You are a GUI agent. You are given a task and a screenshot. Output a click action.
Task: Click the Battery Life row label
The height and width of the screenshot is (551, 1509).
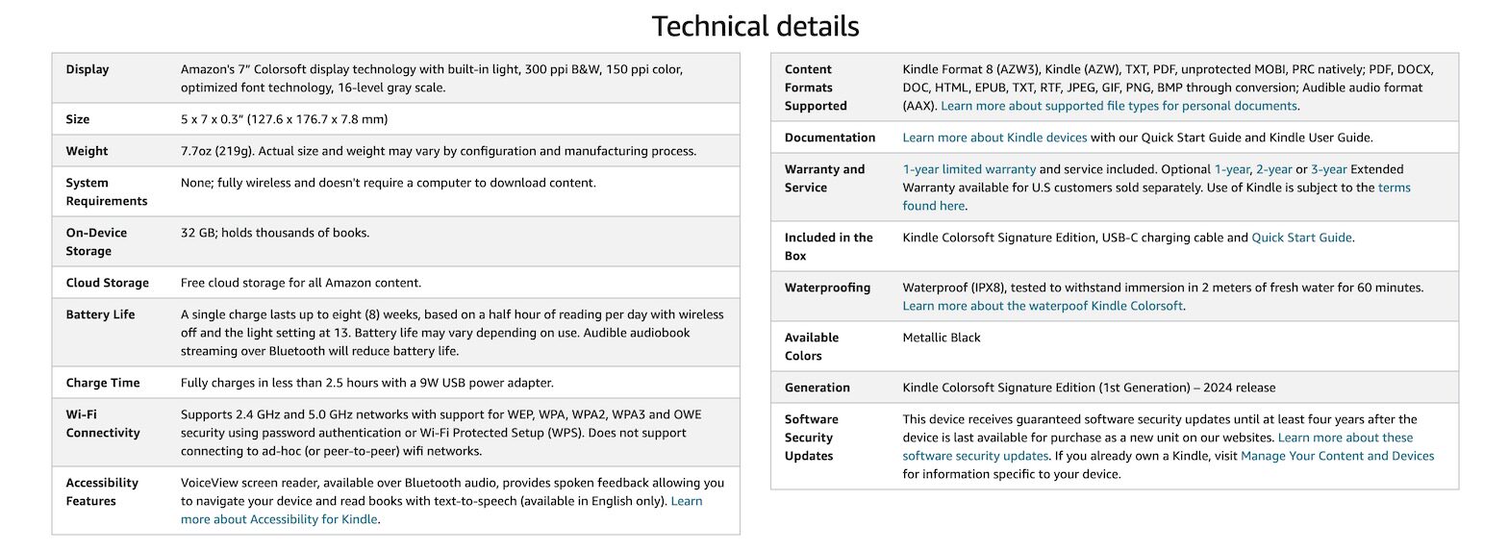tap(100, 314)
